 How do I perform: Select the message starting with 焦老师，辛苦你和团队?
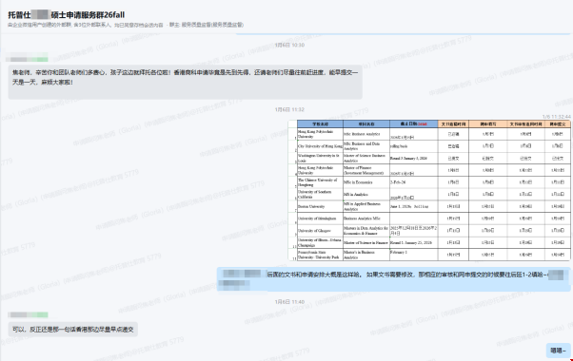coord(185,82)
